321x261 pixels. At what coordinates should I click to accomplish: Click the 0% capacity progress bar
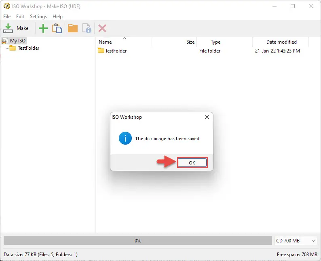tap(138, 240)
